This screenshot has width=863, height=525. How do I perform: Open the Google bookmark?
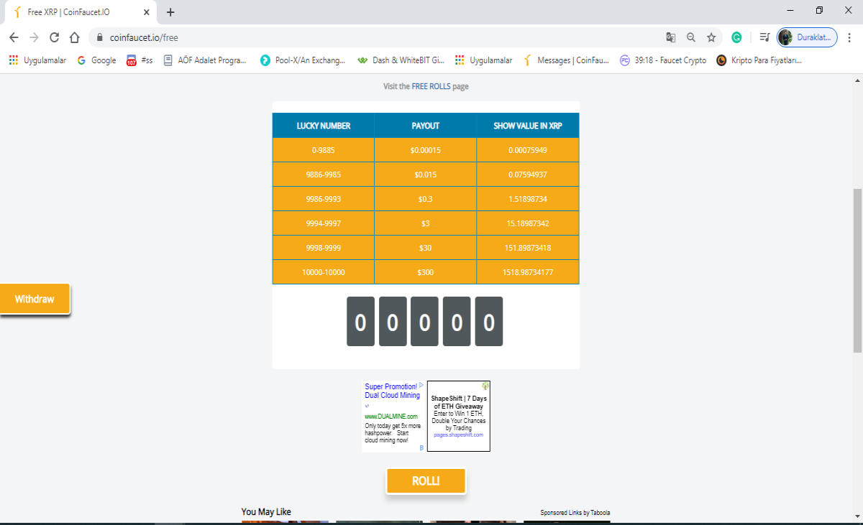coord(96,60)
